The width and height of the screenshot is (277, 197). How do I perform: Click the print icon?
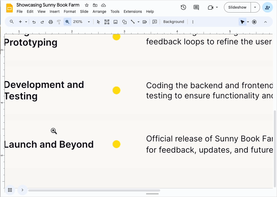(51, 22)
